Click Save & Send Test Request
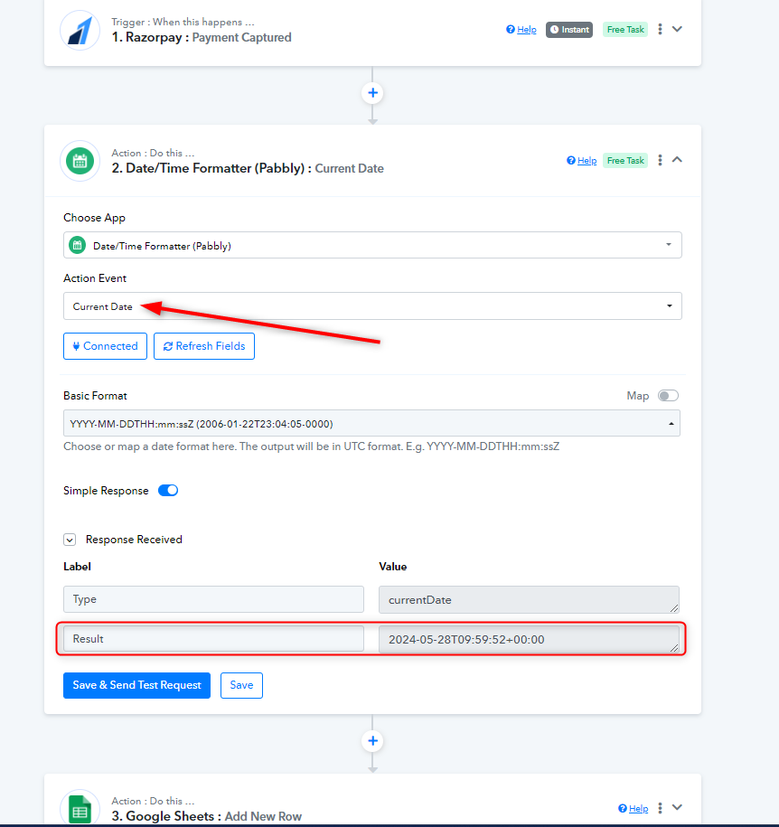Image resolution: width=779 pixels, height=827 pixels. tap(136, 685)
